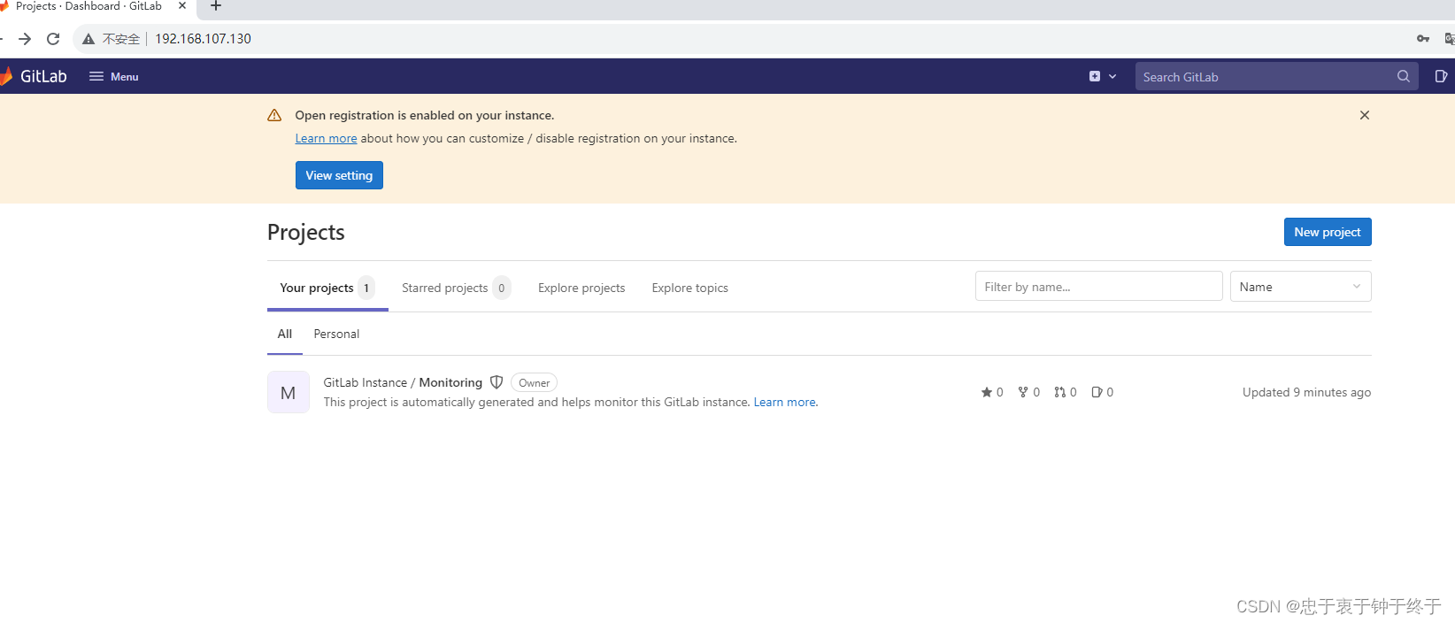Create a New project
This screenshot has width=1455, height=623.
pyautogui.click(x=1328, y=232)
